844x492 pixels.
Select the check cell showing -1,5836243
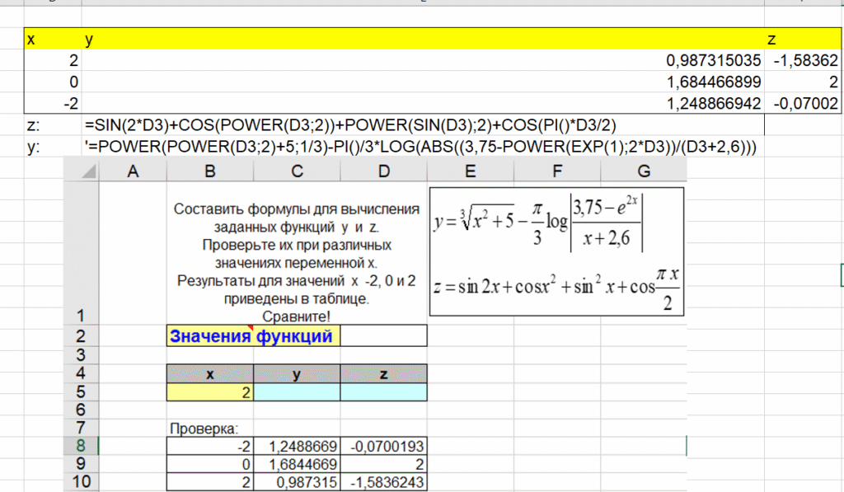click(383, 481)
